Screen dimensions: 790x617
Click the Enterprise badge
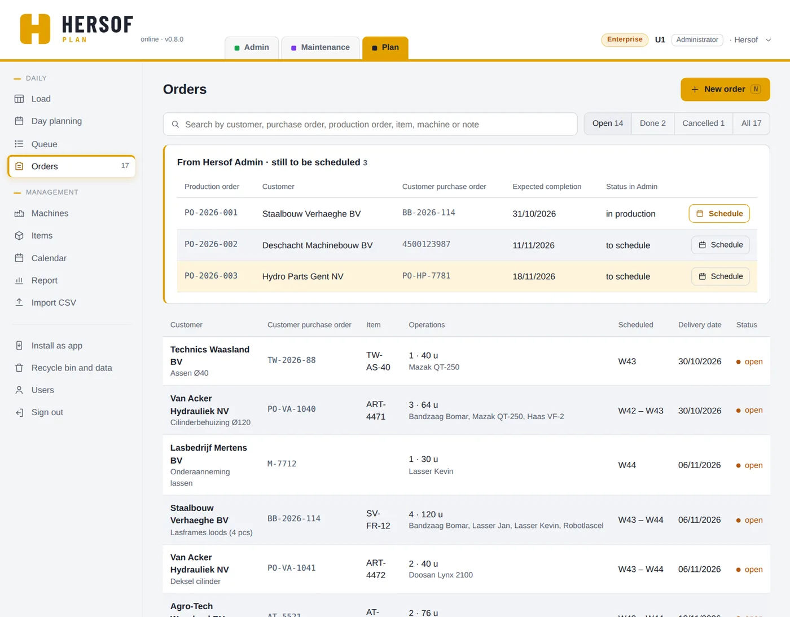point(625,39)
